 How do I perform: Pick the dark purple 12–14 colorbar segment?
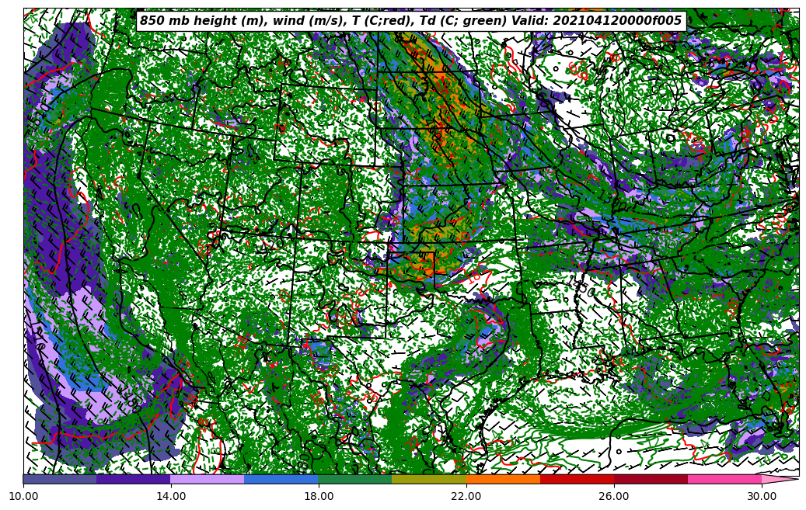pyautogui.click(x=134, y=479)
